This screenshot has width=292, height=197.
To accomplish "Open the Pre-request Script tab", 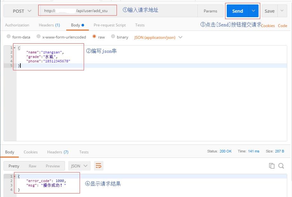I will tap(110, 25).
